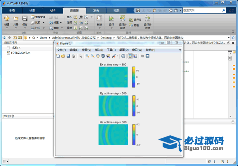Open Figure 1 插入(I) menu
238x166 pixels.
click(99, 50)
